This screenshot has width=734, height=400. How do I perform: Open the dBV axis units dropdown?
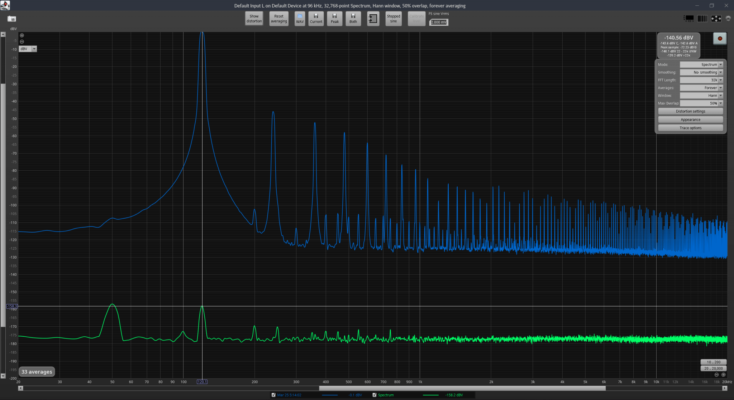pos(28,49)
